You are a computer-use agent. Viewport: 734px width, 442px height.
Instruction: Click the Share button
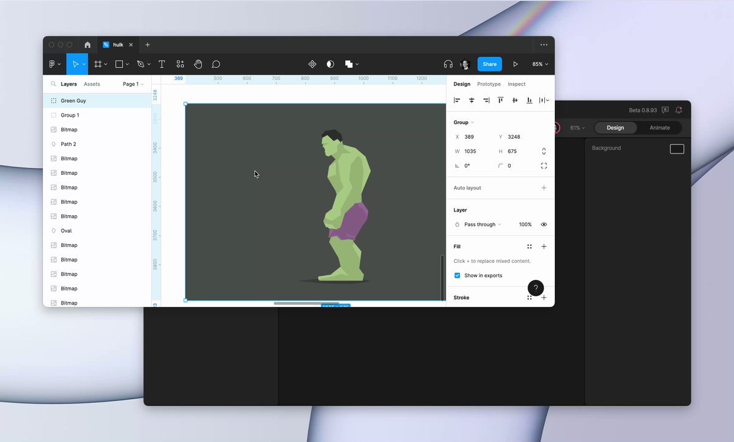[x=489, y=64]
